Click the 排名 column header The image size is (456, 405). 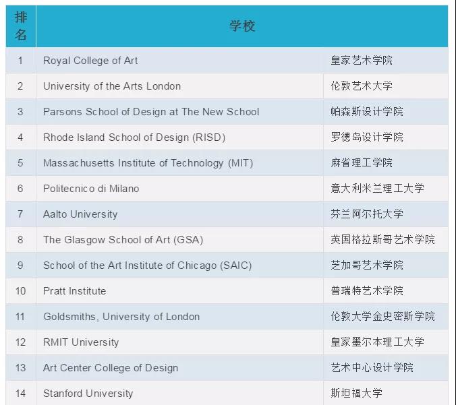[x=21, y=26]
